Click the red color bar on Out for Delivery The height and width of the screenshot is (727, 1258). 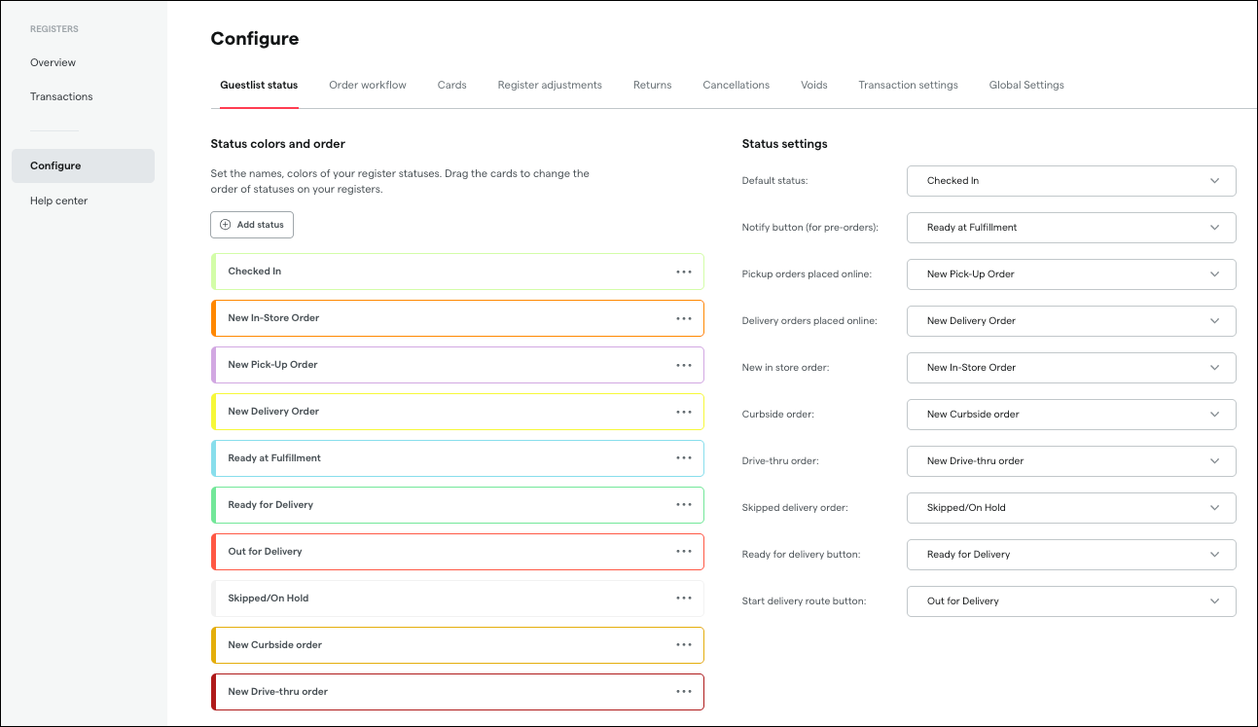(214, 552)
